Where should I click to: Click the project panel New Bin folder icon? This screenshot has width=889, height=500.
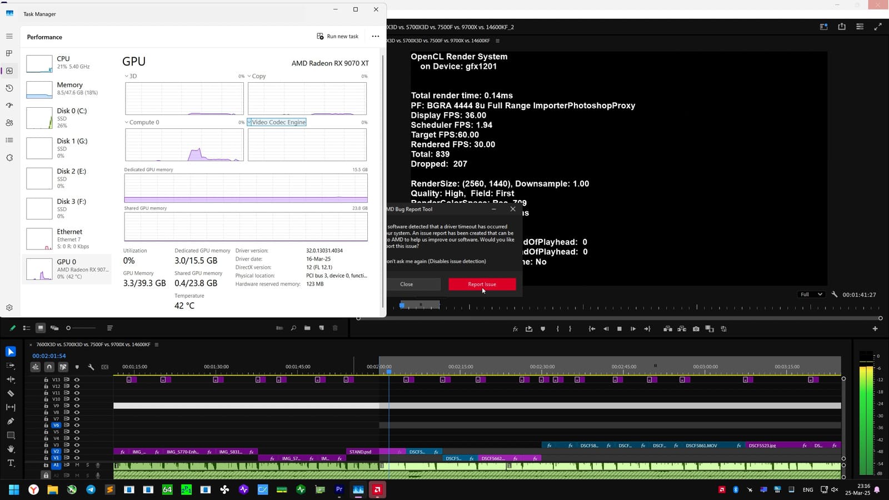pos(307,328)
